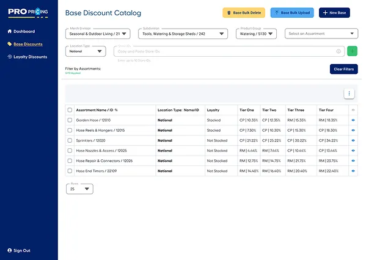Click the Pro Pricing logo

(28, 12)
